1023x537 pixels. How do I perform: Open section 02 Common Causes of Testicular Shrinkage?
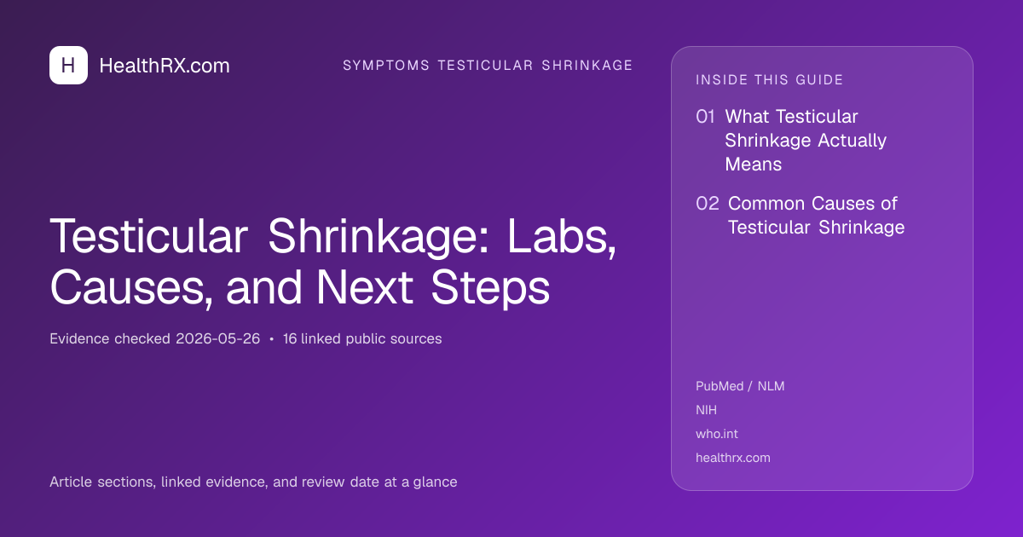click(x=800, y=216)
